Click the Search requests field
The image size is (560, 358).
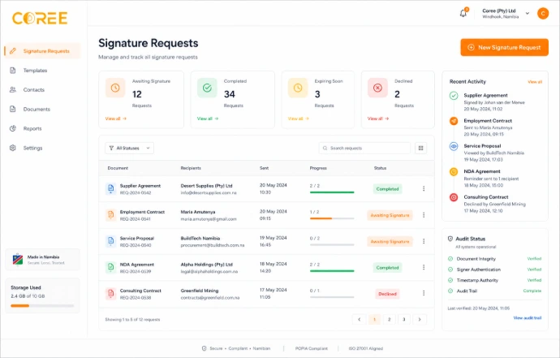tap(364, 148)
